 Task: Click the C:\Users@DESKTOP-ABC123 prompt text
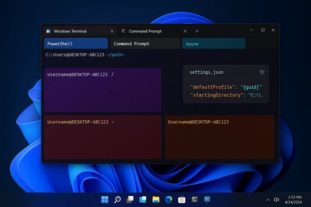tap(75, 54)
